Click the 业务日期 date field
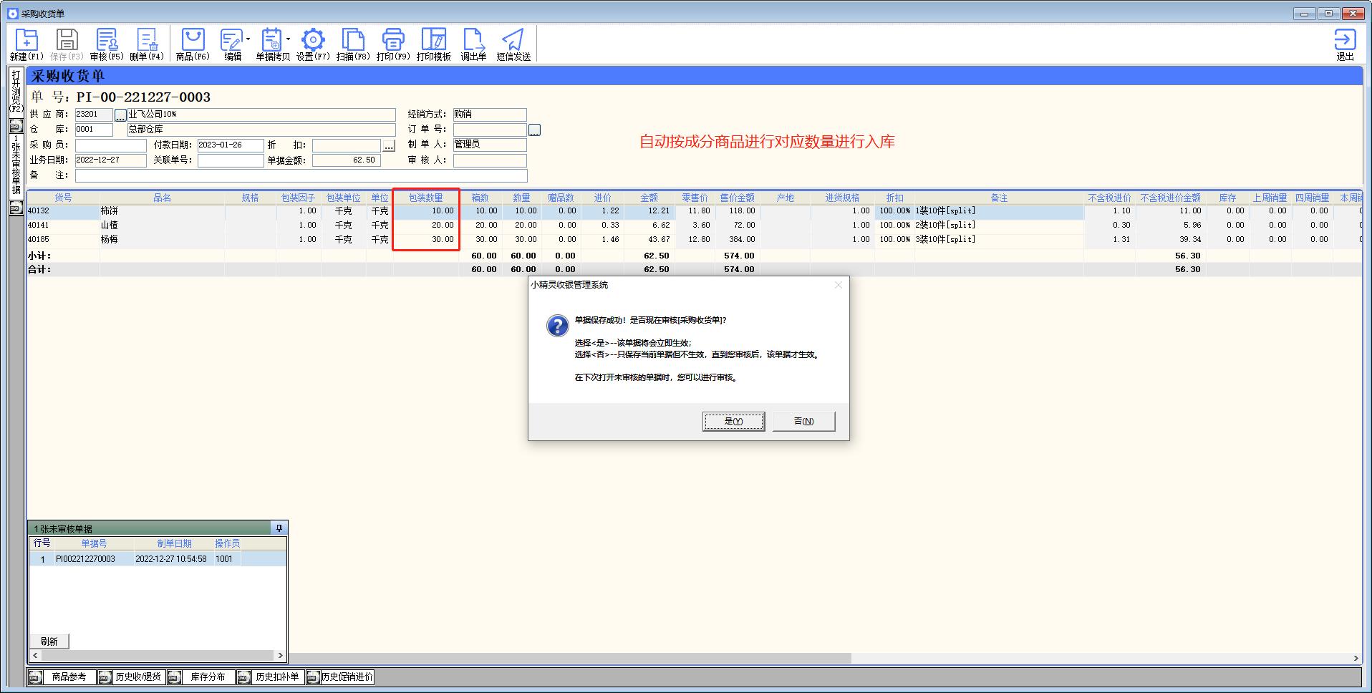Image resolution: width=1372 pixels, height=693 pixels. (111, 160)
